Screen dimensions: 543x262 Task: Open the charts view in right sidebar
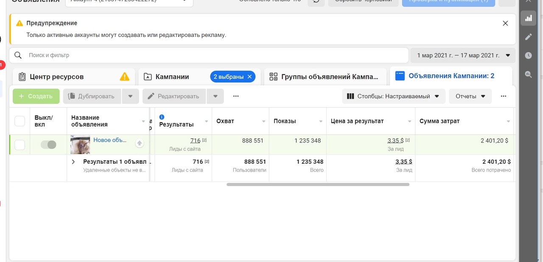click(528, 18)
